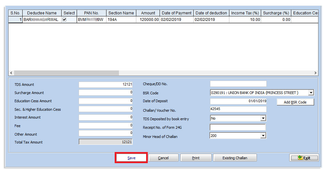Click the 02/02/2019 Date of deduction cell
Image resolution: width=326 pixels, height=172 pixels.
click(211, 20)
